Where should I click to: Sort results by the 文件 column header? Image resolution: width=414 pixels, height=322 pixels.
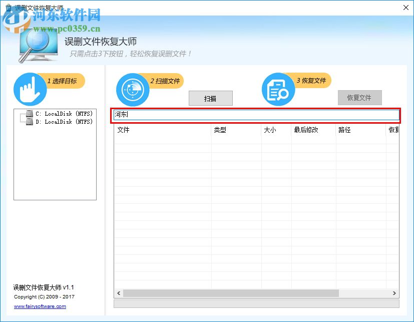pos(123,130)
